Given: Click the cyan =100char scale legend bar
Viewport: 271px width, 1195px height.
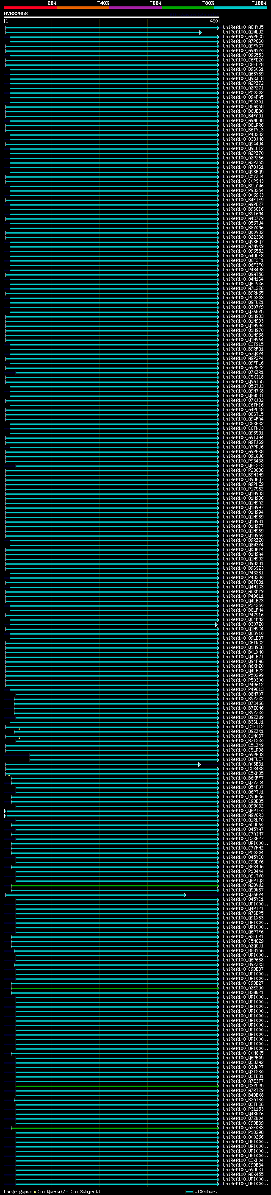Looking at the screenshot, I should (189, 1191).
